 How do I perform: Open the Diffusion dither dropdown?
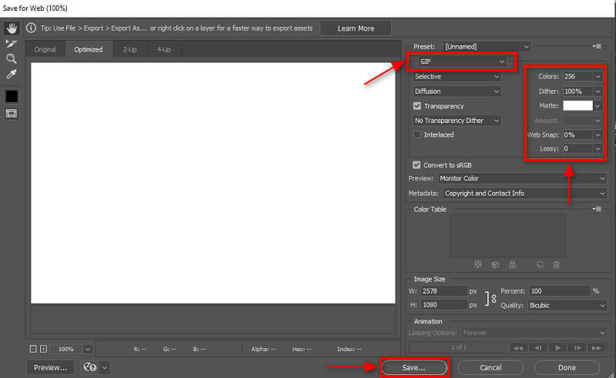(x=457, y=91)
